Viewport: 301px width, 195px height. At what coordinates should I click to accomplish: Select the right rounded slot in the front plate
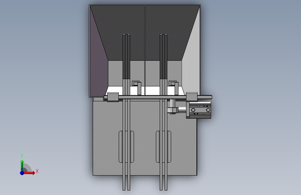164,147
